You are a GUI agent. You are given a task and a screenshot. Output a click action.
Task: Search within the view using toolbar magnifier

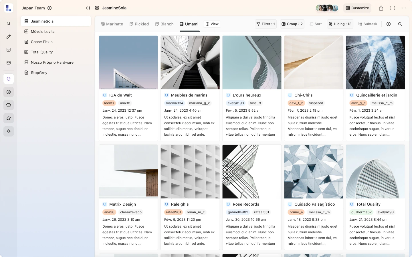pyautogui.click(x=400, y=24)
